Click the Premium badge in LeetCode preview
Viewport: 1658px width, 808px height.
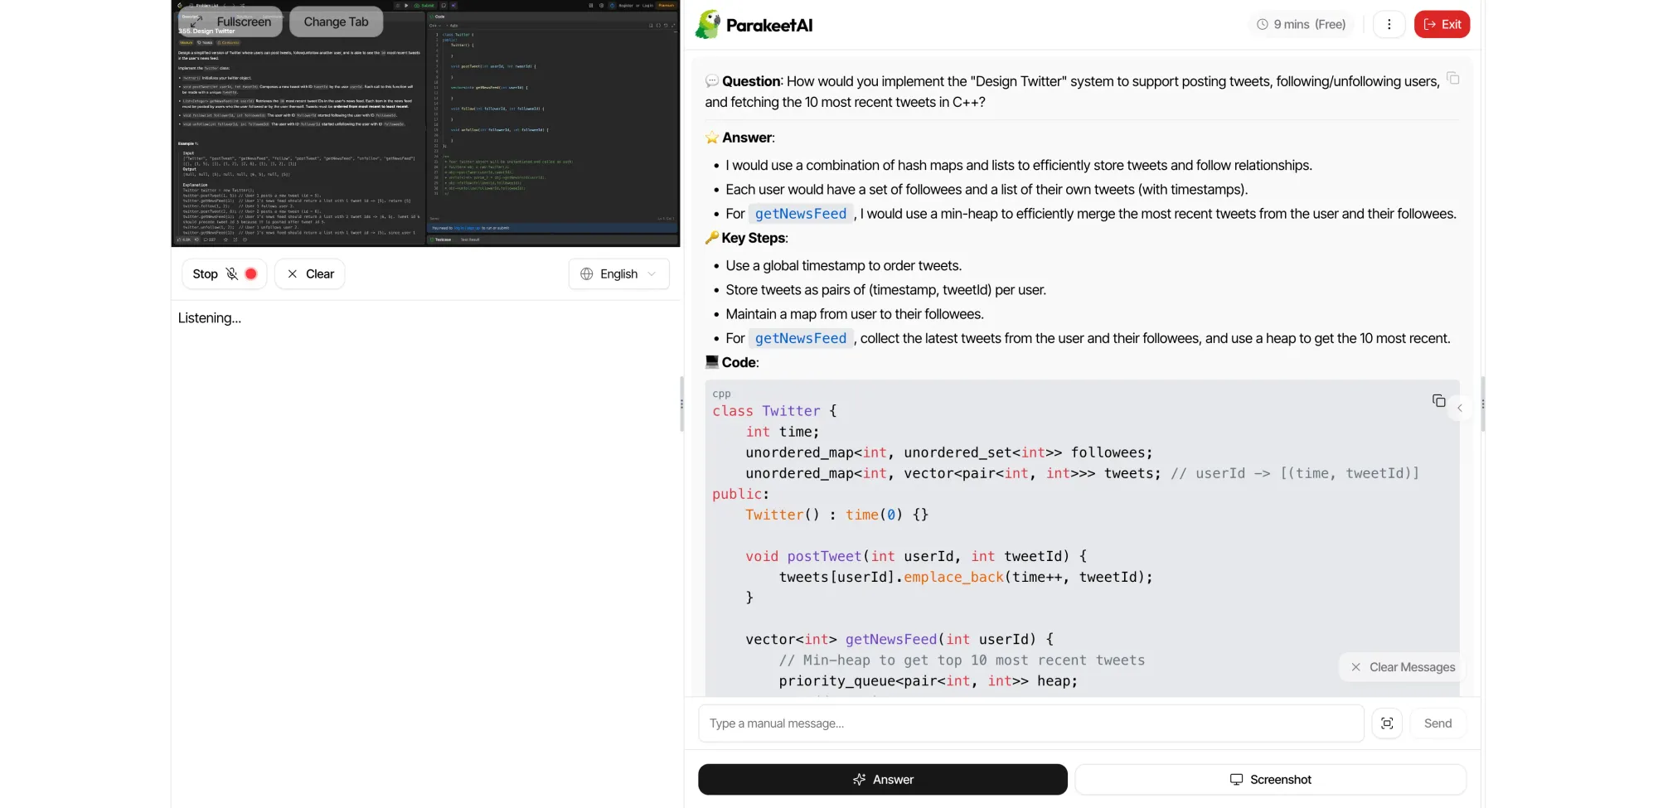[666, 5]
